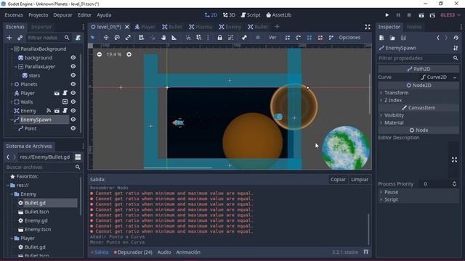Click the Delete Points red curve tool
Image resolution: width=465 pixels, height=261 pixels.
tap(320, 38)
